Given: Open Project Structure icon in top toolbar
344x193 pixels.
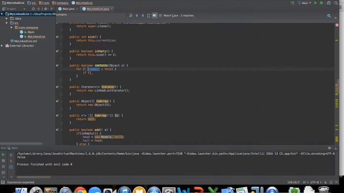Looking at the screenshot, I should (x=329, y=3).
